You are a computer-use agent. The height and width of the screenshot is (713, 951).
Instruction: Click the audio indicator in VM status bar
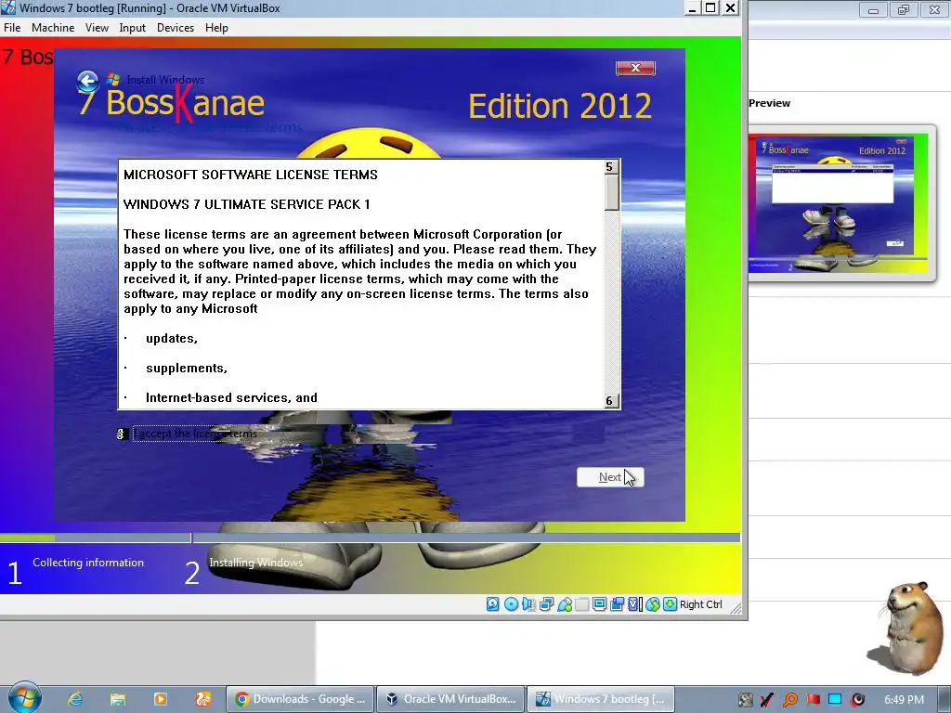point(528,603)
